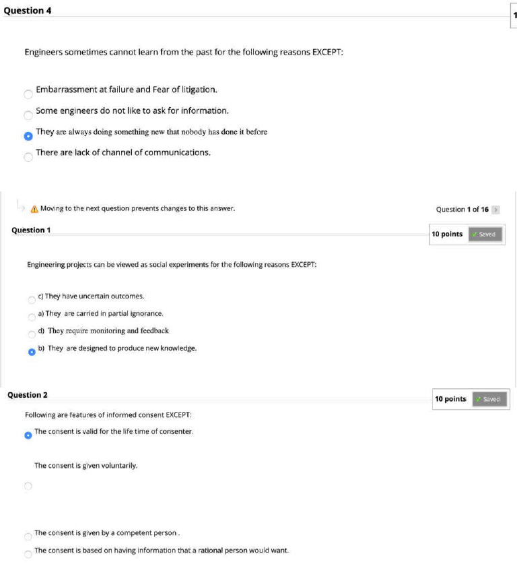The image size is (517, 581).
Task: Click the Saved button for Question 1
Action: pos(485,235)
